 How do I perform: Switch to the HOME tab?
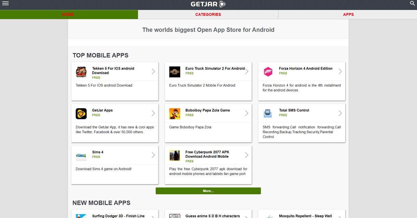pyautogui.click(x=69, y=14)
